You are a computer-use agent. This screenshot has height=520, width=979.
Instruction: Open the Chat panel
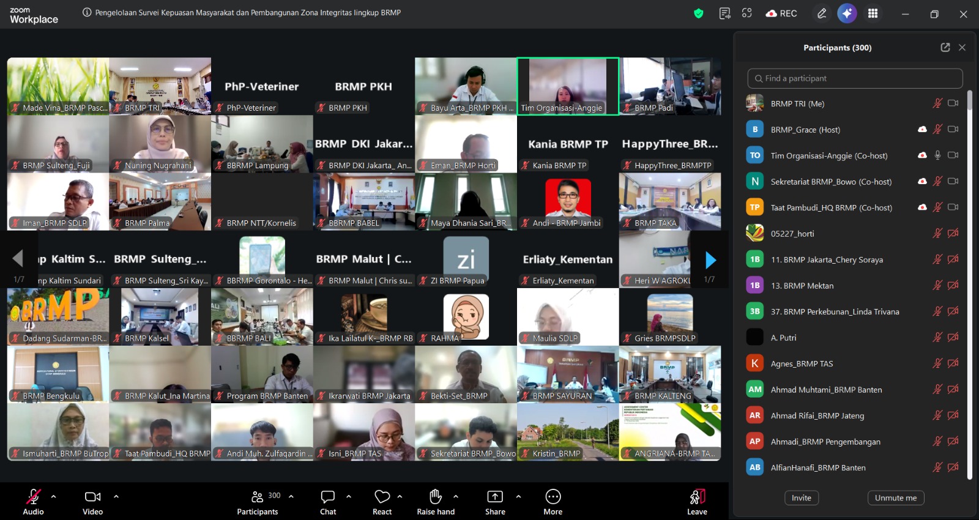328,502
